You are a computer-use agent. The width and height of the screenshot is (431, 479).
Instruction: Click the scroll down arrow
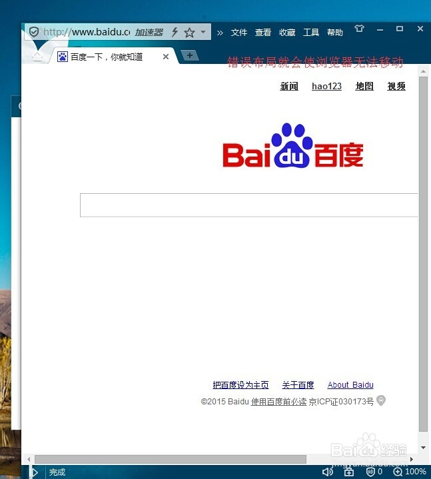coord(423,448)
